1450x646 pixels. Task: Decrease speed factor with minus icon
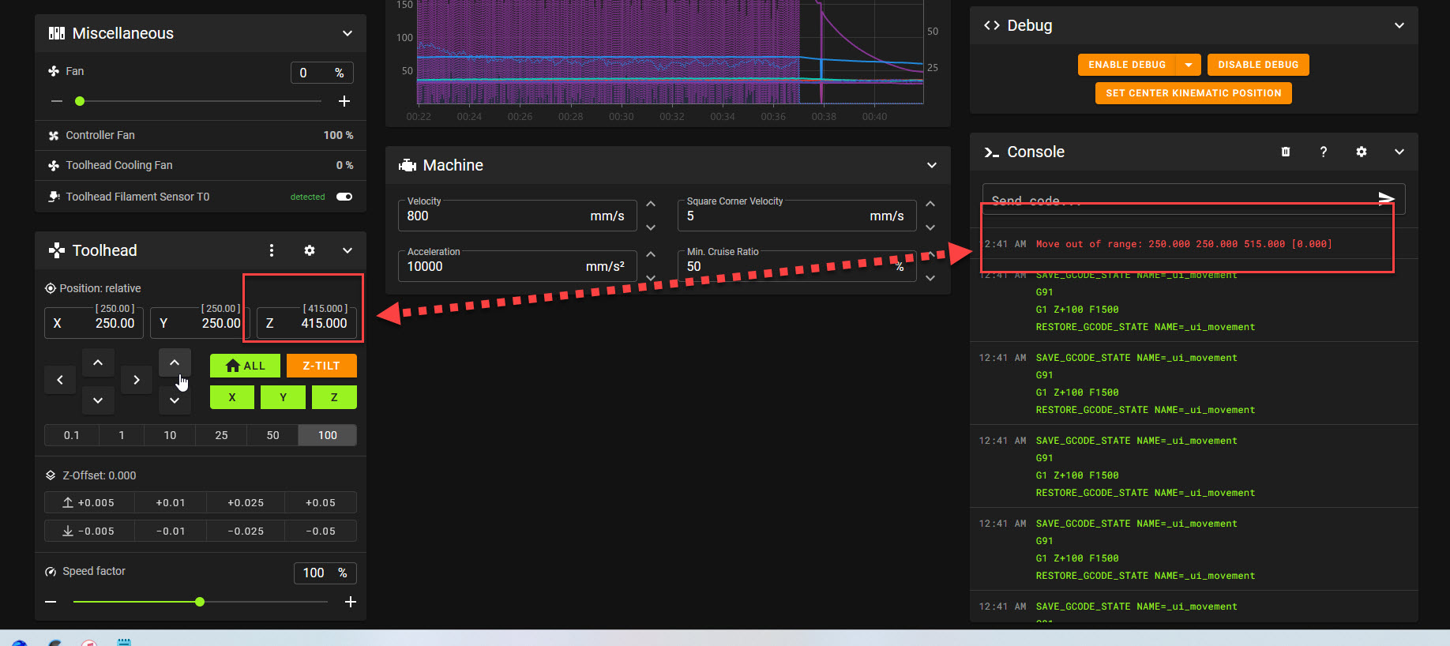[x=51, y=602]
